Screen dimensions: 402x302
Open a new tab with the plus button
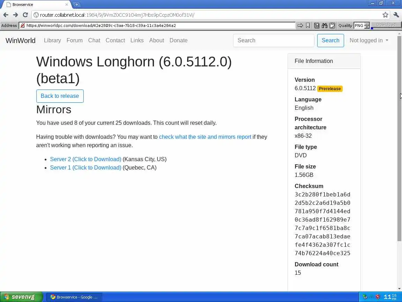tap(77, 5)
